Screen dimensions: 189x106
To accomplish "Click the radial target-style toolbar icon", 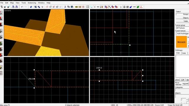I will pos(124,7).
